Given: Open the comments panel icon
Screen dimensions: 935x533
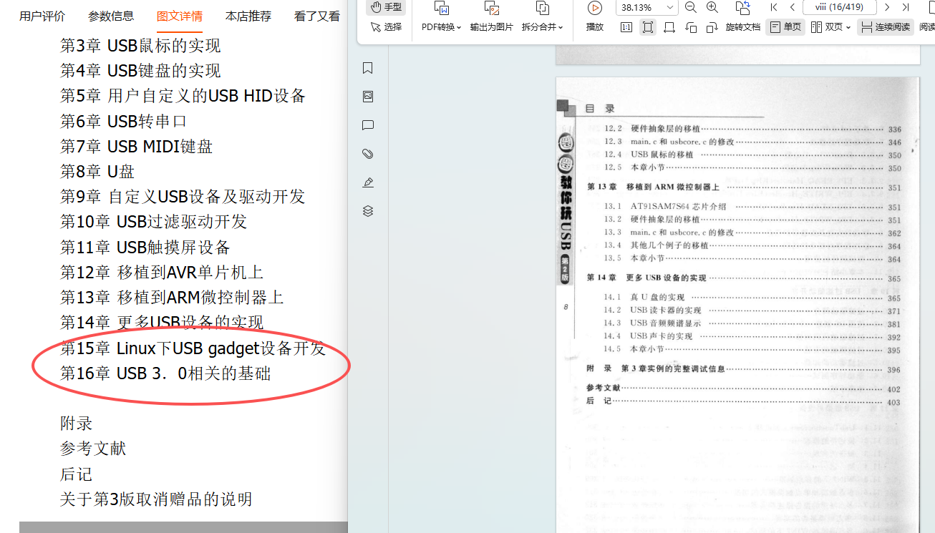Looking at the screenshot, I should [x=368, y=125].
